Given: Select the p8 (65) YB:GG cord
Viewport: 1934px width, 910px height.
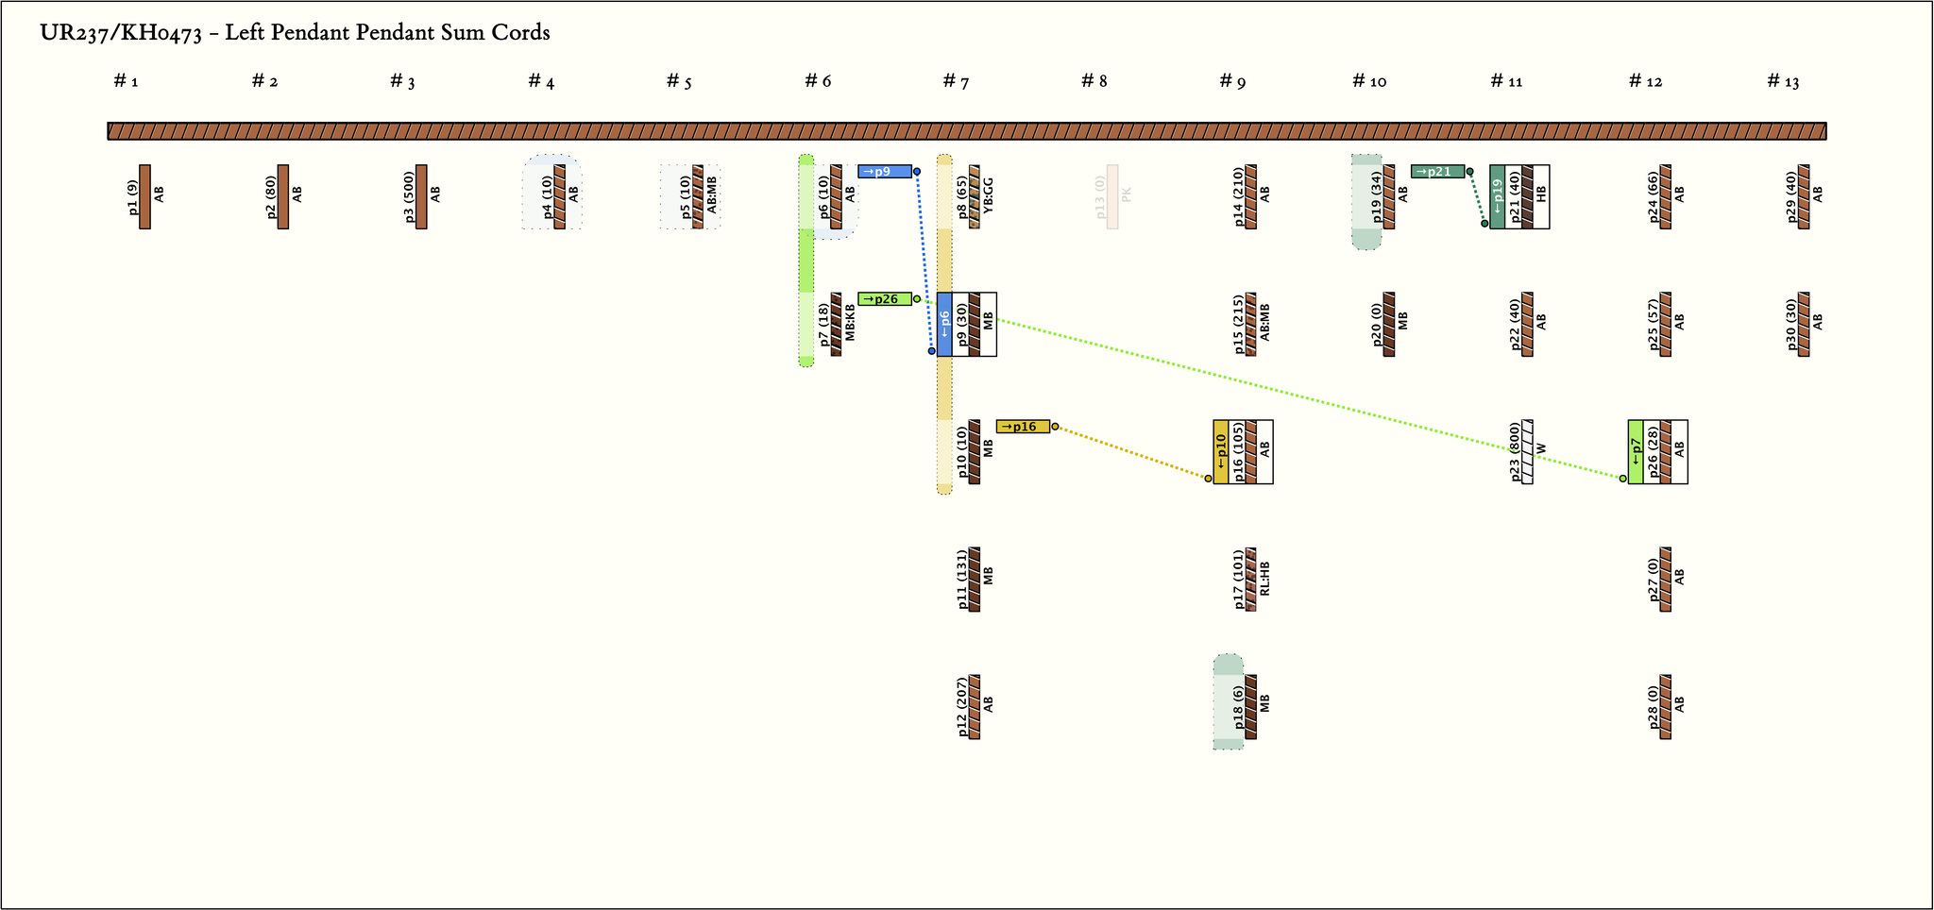Looking at the screenshot, I should pyautogui.click(x=975, y=196).
